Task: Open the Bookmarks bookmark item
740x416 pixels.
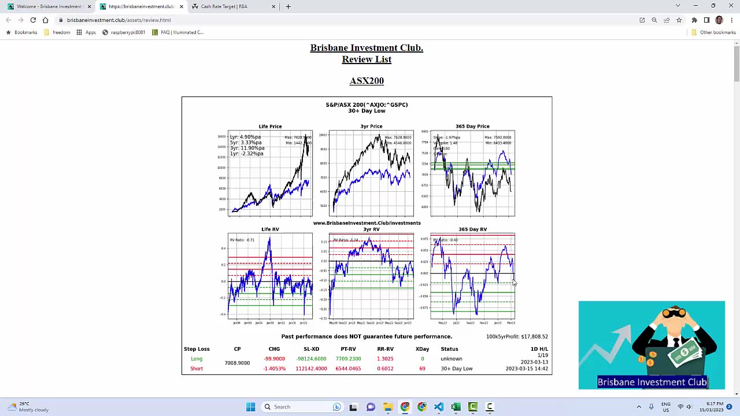Action: (x=21, y=32)
